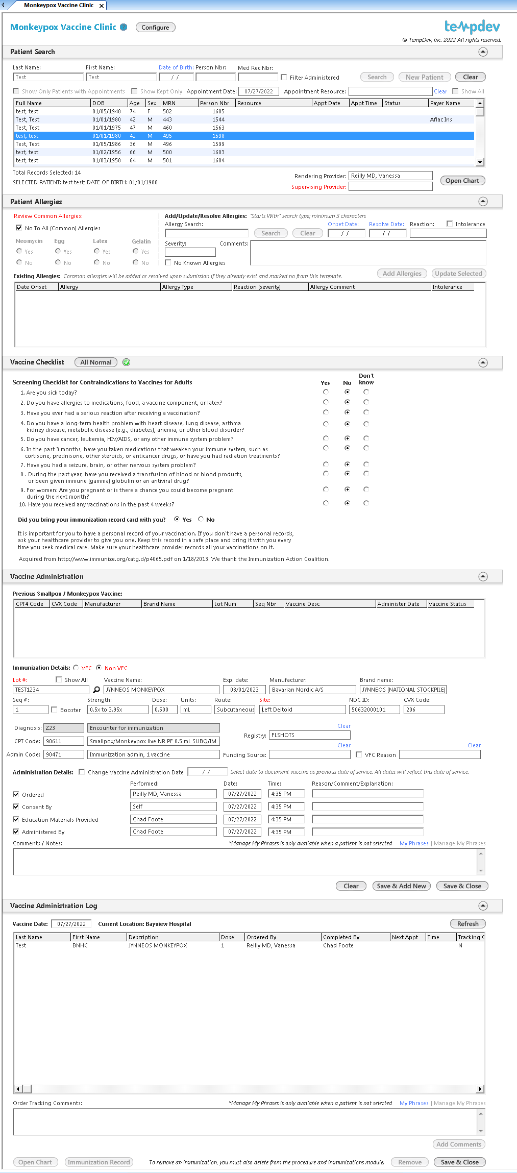Select the patient row with MRN 502

click(x=244, y=111)
